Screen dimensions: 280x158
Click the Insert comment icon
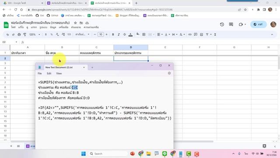tap(196, 35)
